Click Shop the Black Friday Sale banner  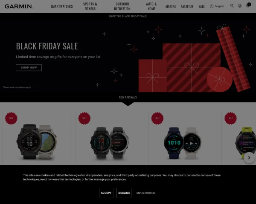coord(128,16)
